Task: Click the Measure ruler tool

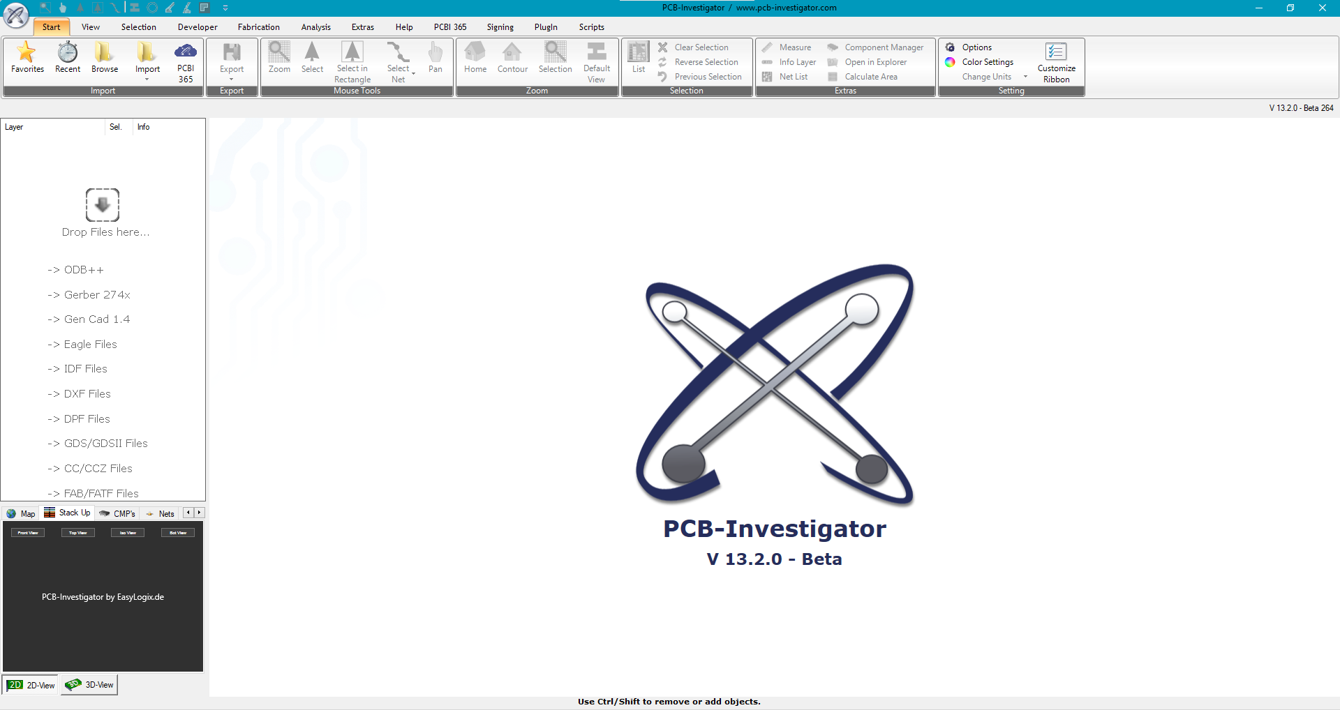Action: (x=787, y=47)
